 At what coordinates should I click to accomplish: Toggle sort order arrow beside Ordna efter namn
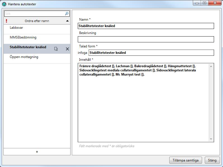(x=67, y=21)
